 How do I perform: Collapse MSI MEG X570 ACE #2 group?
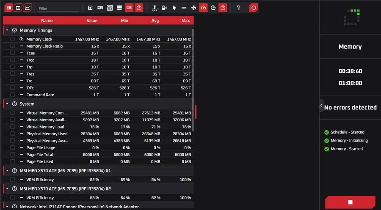(7, 188)
